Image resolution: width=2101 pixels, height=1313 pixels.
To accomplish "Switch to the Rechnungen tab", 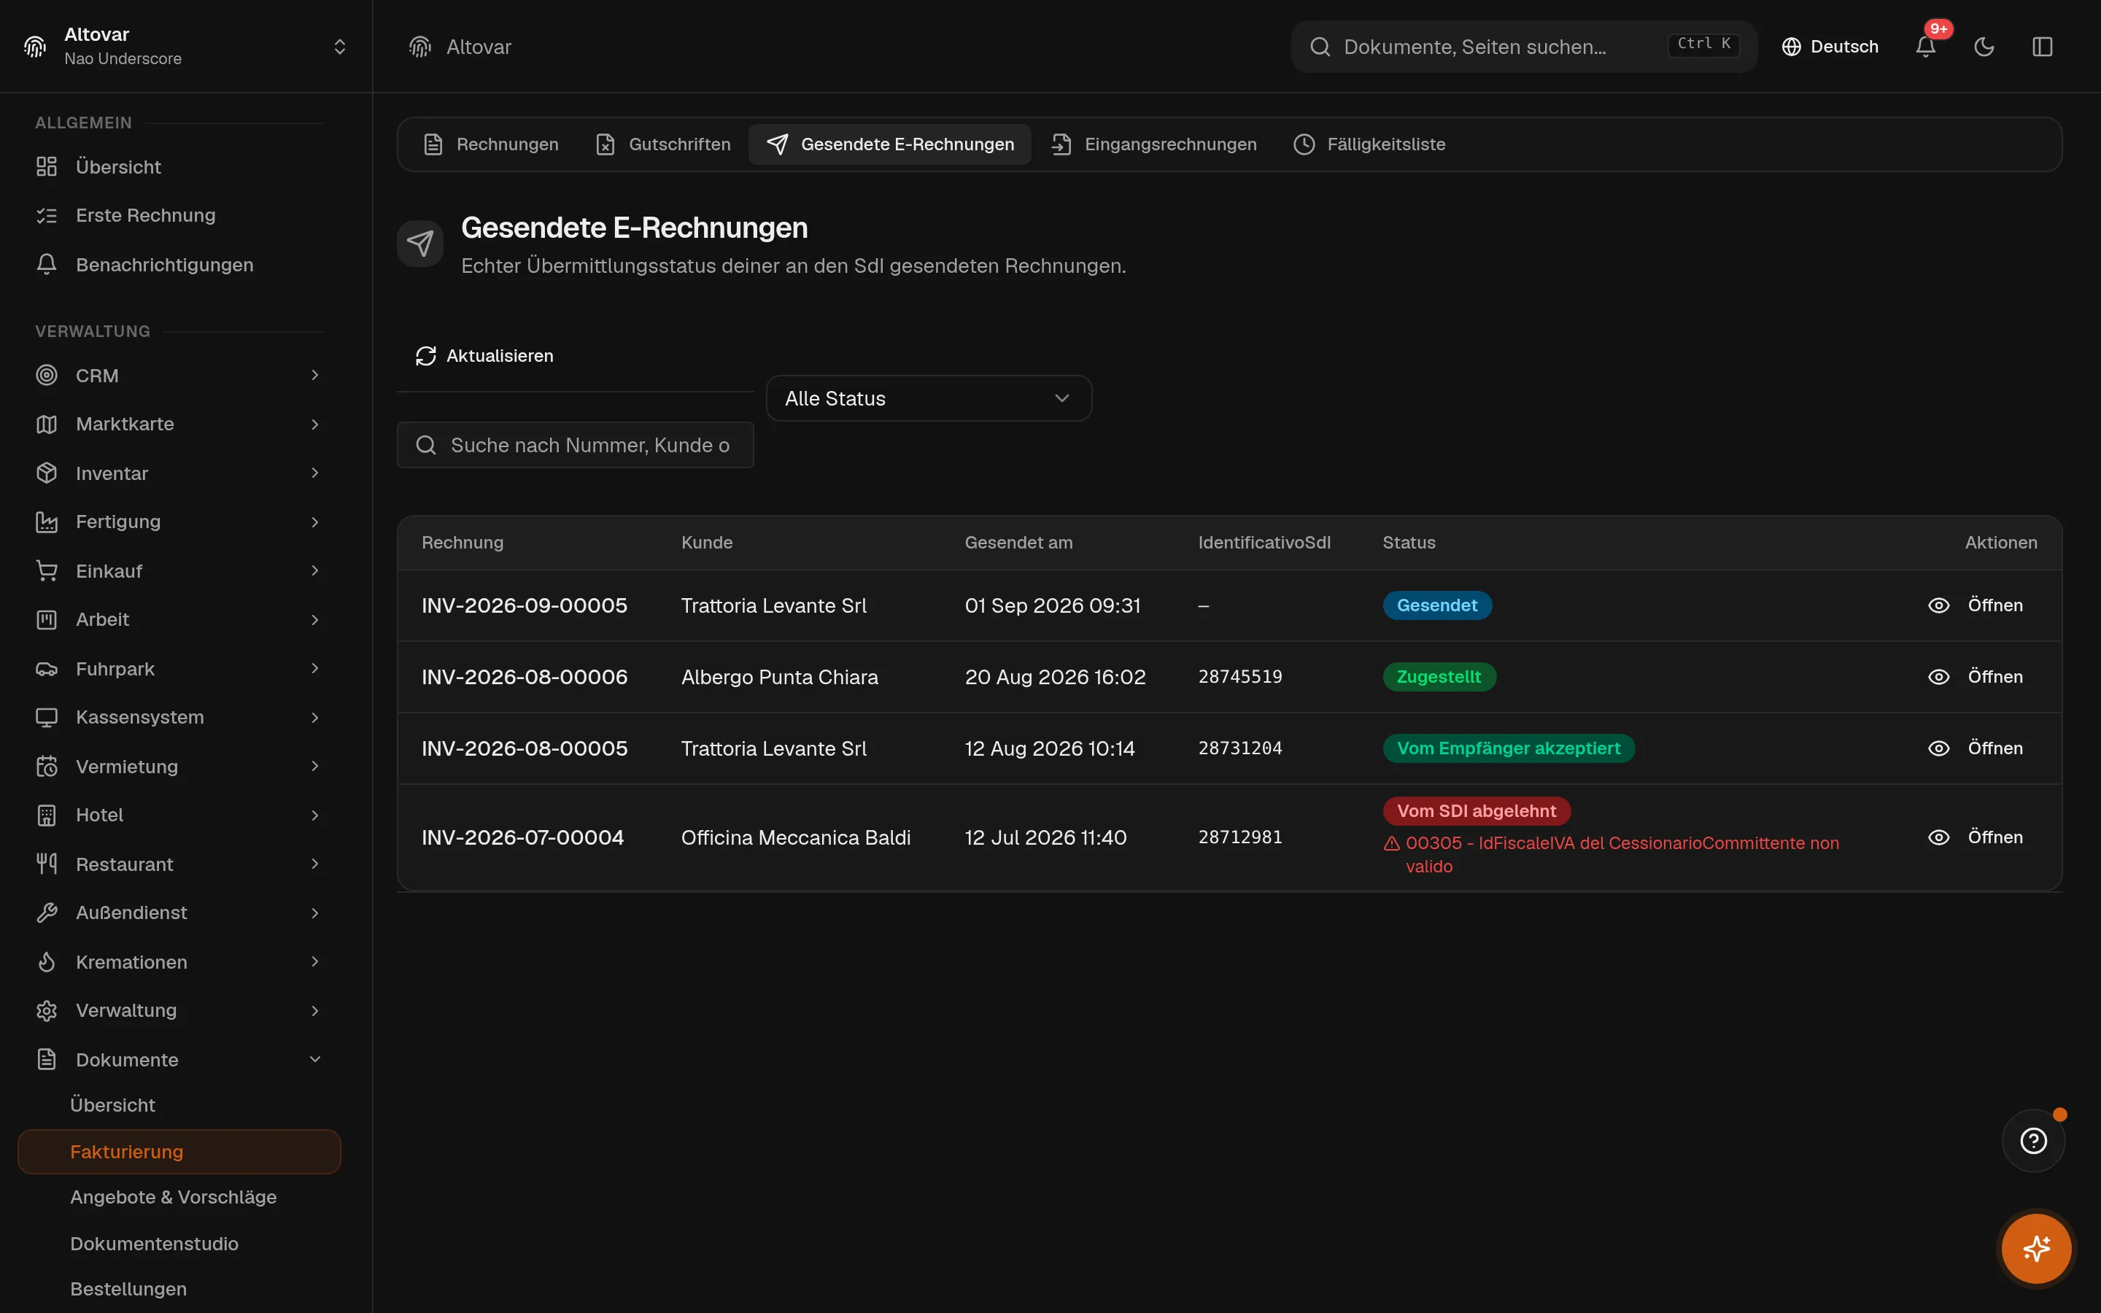I will (x=490, y=144).
